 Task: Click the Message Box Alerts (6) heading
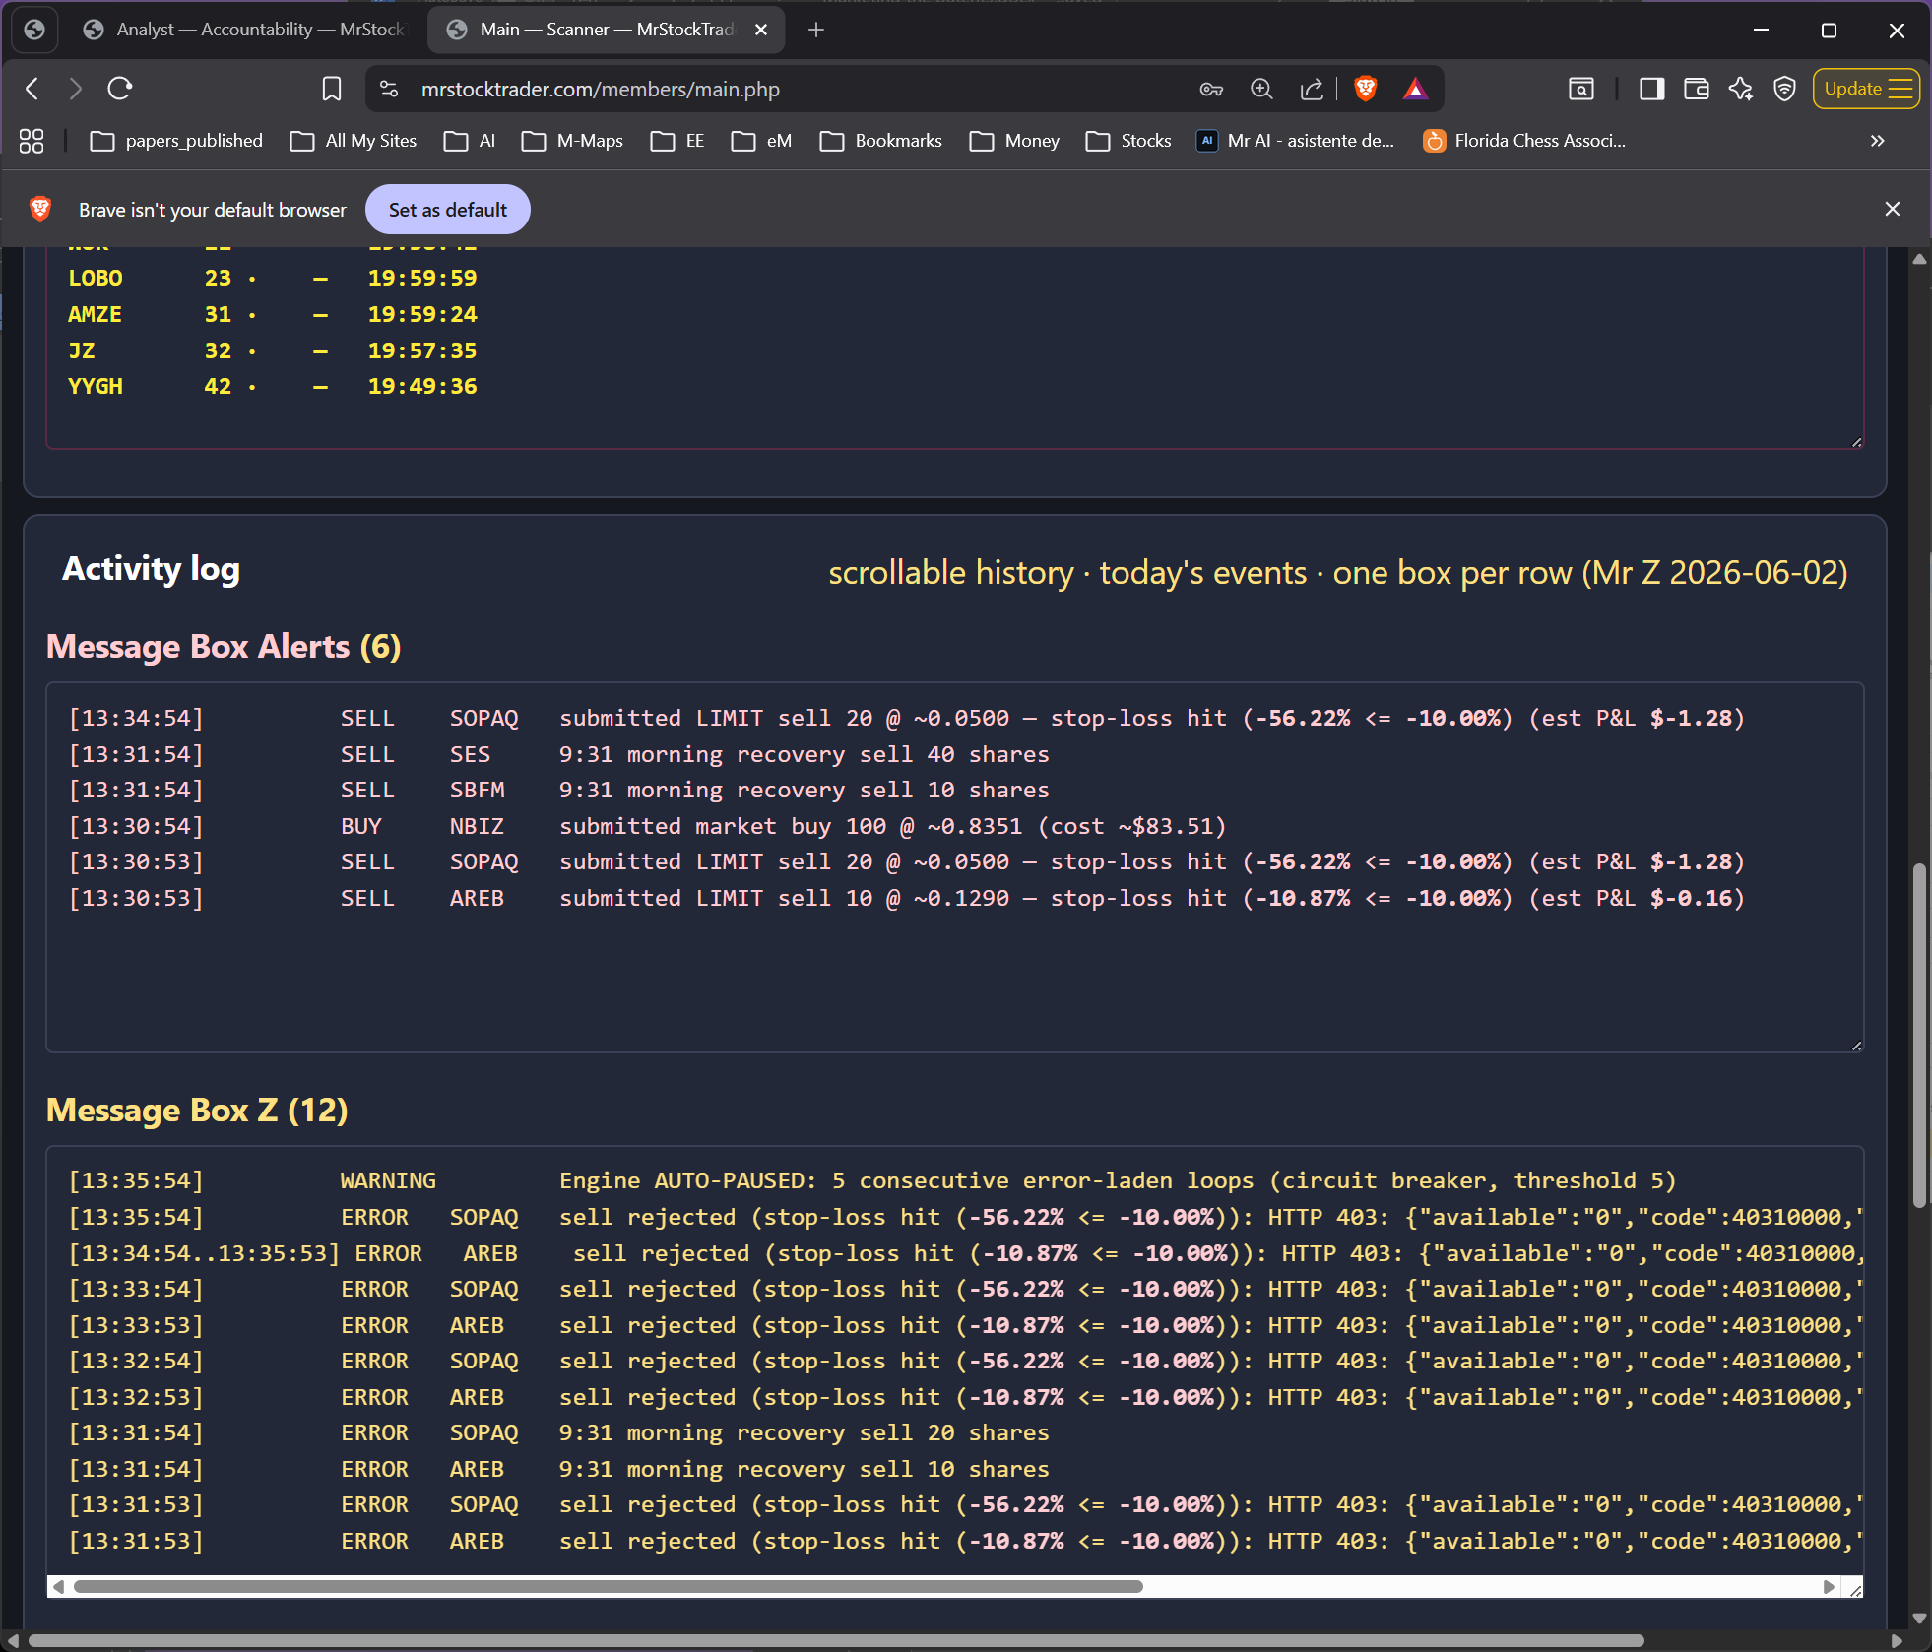tap(225, 647)
